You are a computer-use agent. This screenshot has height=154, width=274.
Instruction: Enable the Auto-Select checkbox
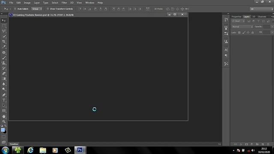point(15,9)
